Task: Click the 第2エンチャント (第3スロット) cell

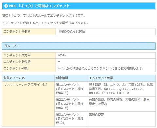Action: (x=71, y=104)
